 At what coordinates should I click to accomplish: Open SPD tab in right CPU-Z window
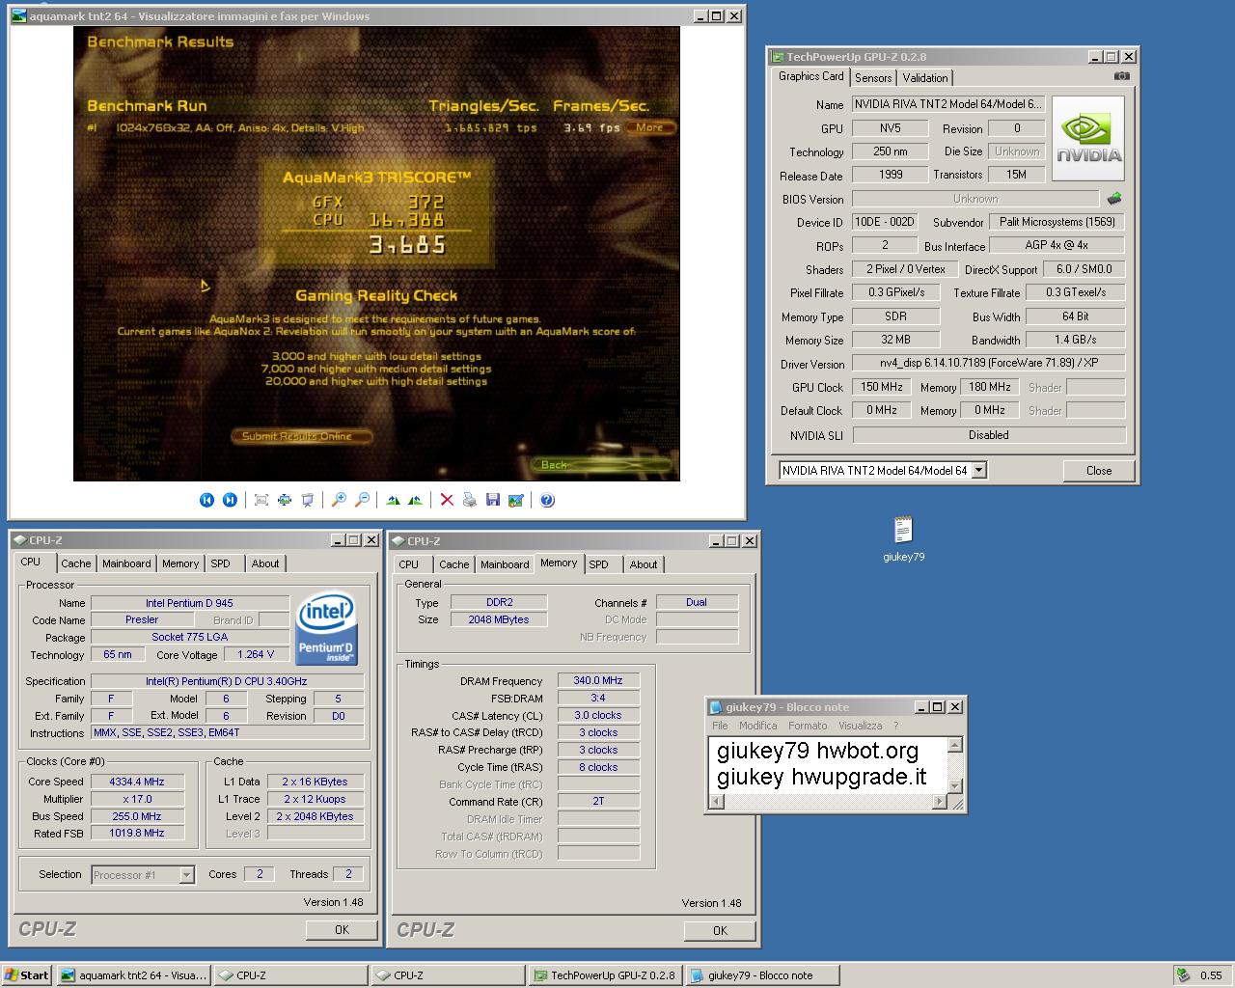pos(599,564)
